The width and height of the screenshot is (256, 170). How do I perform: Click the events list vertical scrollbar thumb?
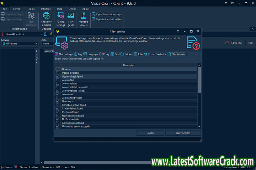[199, 80]
